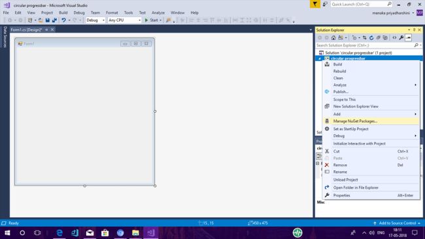The height and width of the screenshot is (239, 425).
Task: Close the Form1.cs [Design] tab
Action: coord(52,29)
